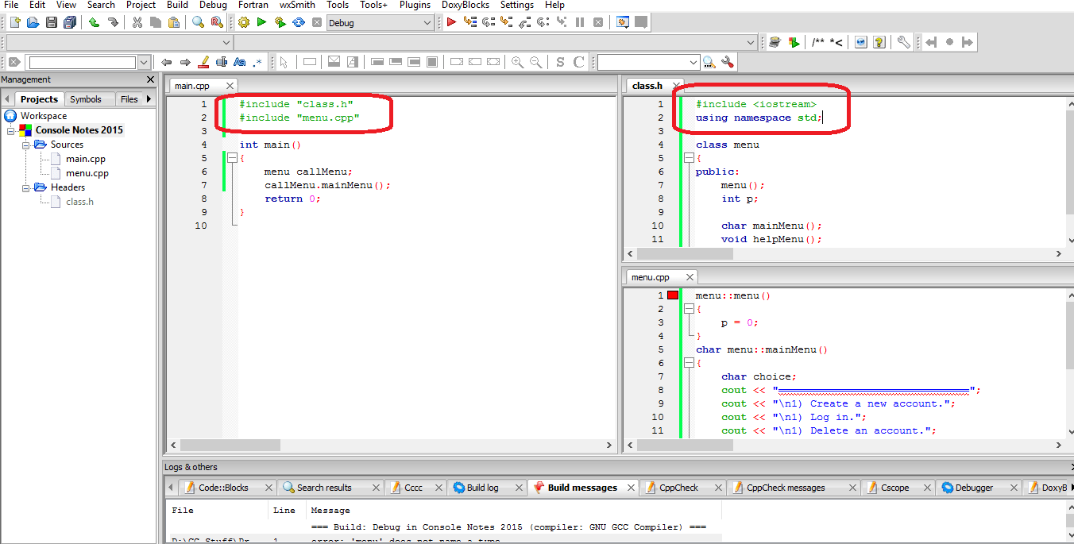Undo the last edit

point(94,22)
